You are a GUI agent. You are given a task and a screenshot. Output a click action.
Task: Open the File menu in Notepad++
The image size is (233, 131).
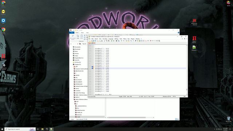coord(90,39)
